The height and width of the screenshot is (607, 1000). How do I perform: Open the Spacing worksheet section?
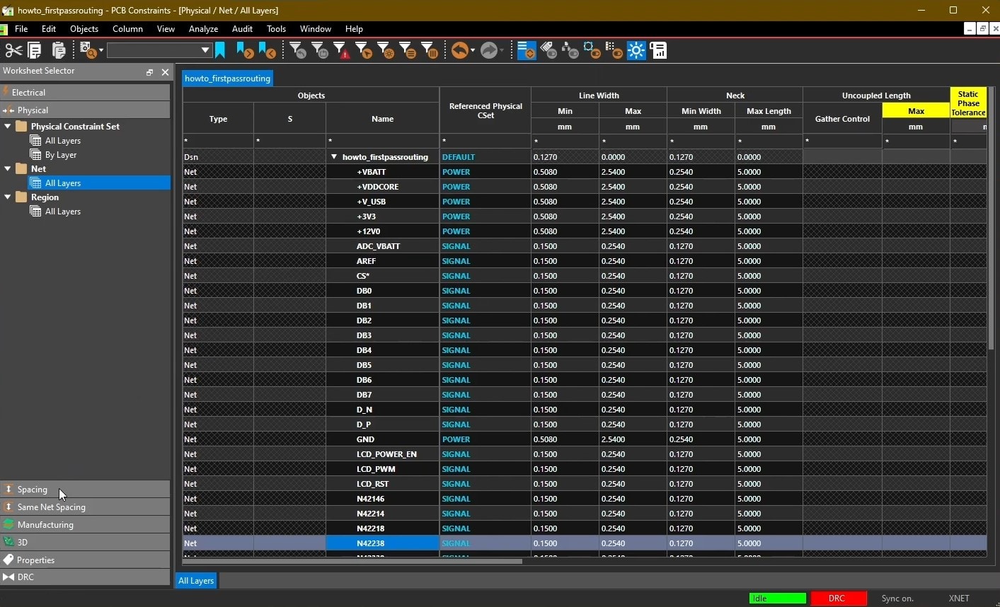pyautogui.click(x=85, y=489)
